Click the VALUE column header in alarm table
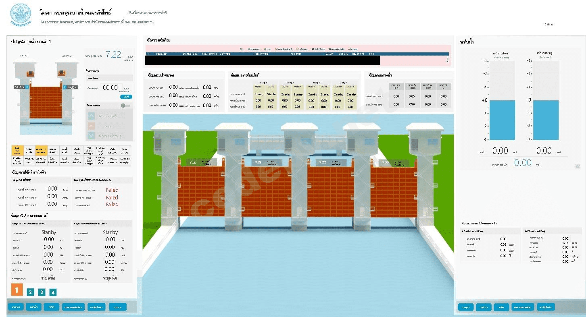 point(329,54)
